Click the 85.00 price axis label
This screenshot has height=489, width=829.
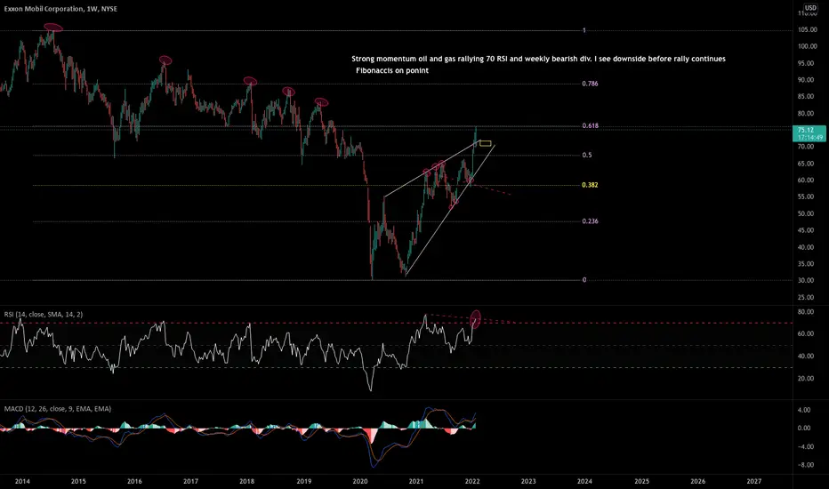coord(808,97)
